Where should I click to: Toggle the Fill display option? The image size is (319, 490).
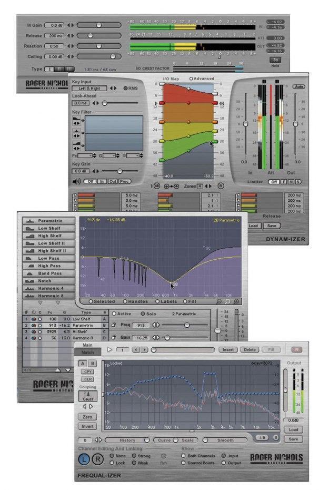tap(185, 301)
